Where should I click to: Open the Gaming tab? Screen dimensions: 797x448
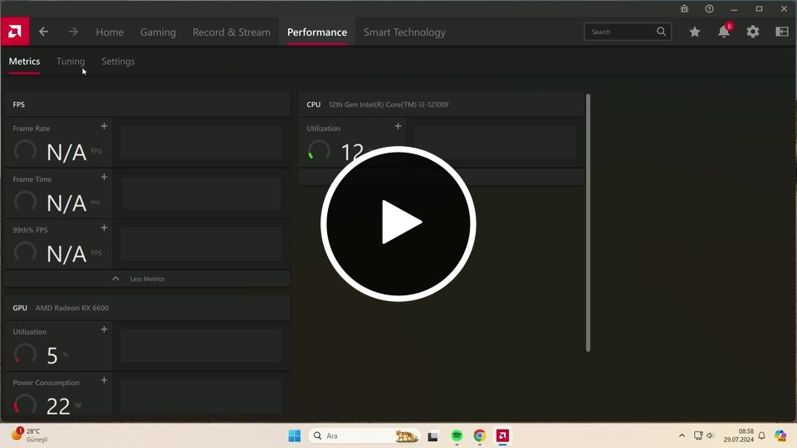(158, 32)
